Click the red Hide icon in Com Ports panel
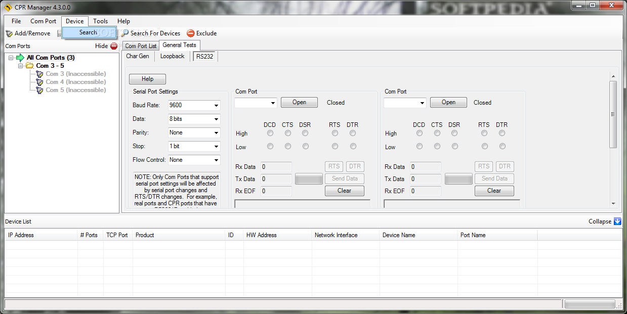The image size is (627, 314). (x=114, y=46)
